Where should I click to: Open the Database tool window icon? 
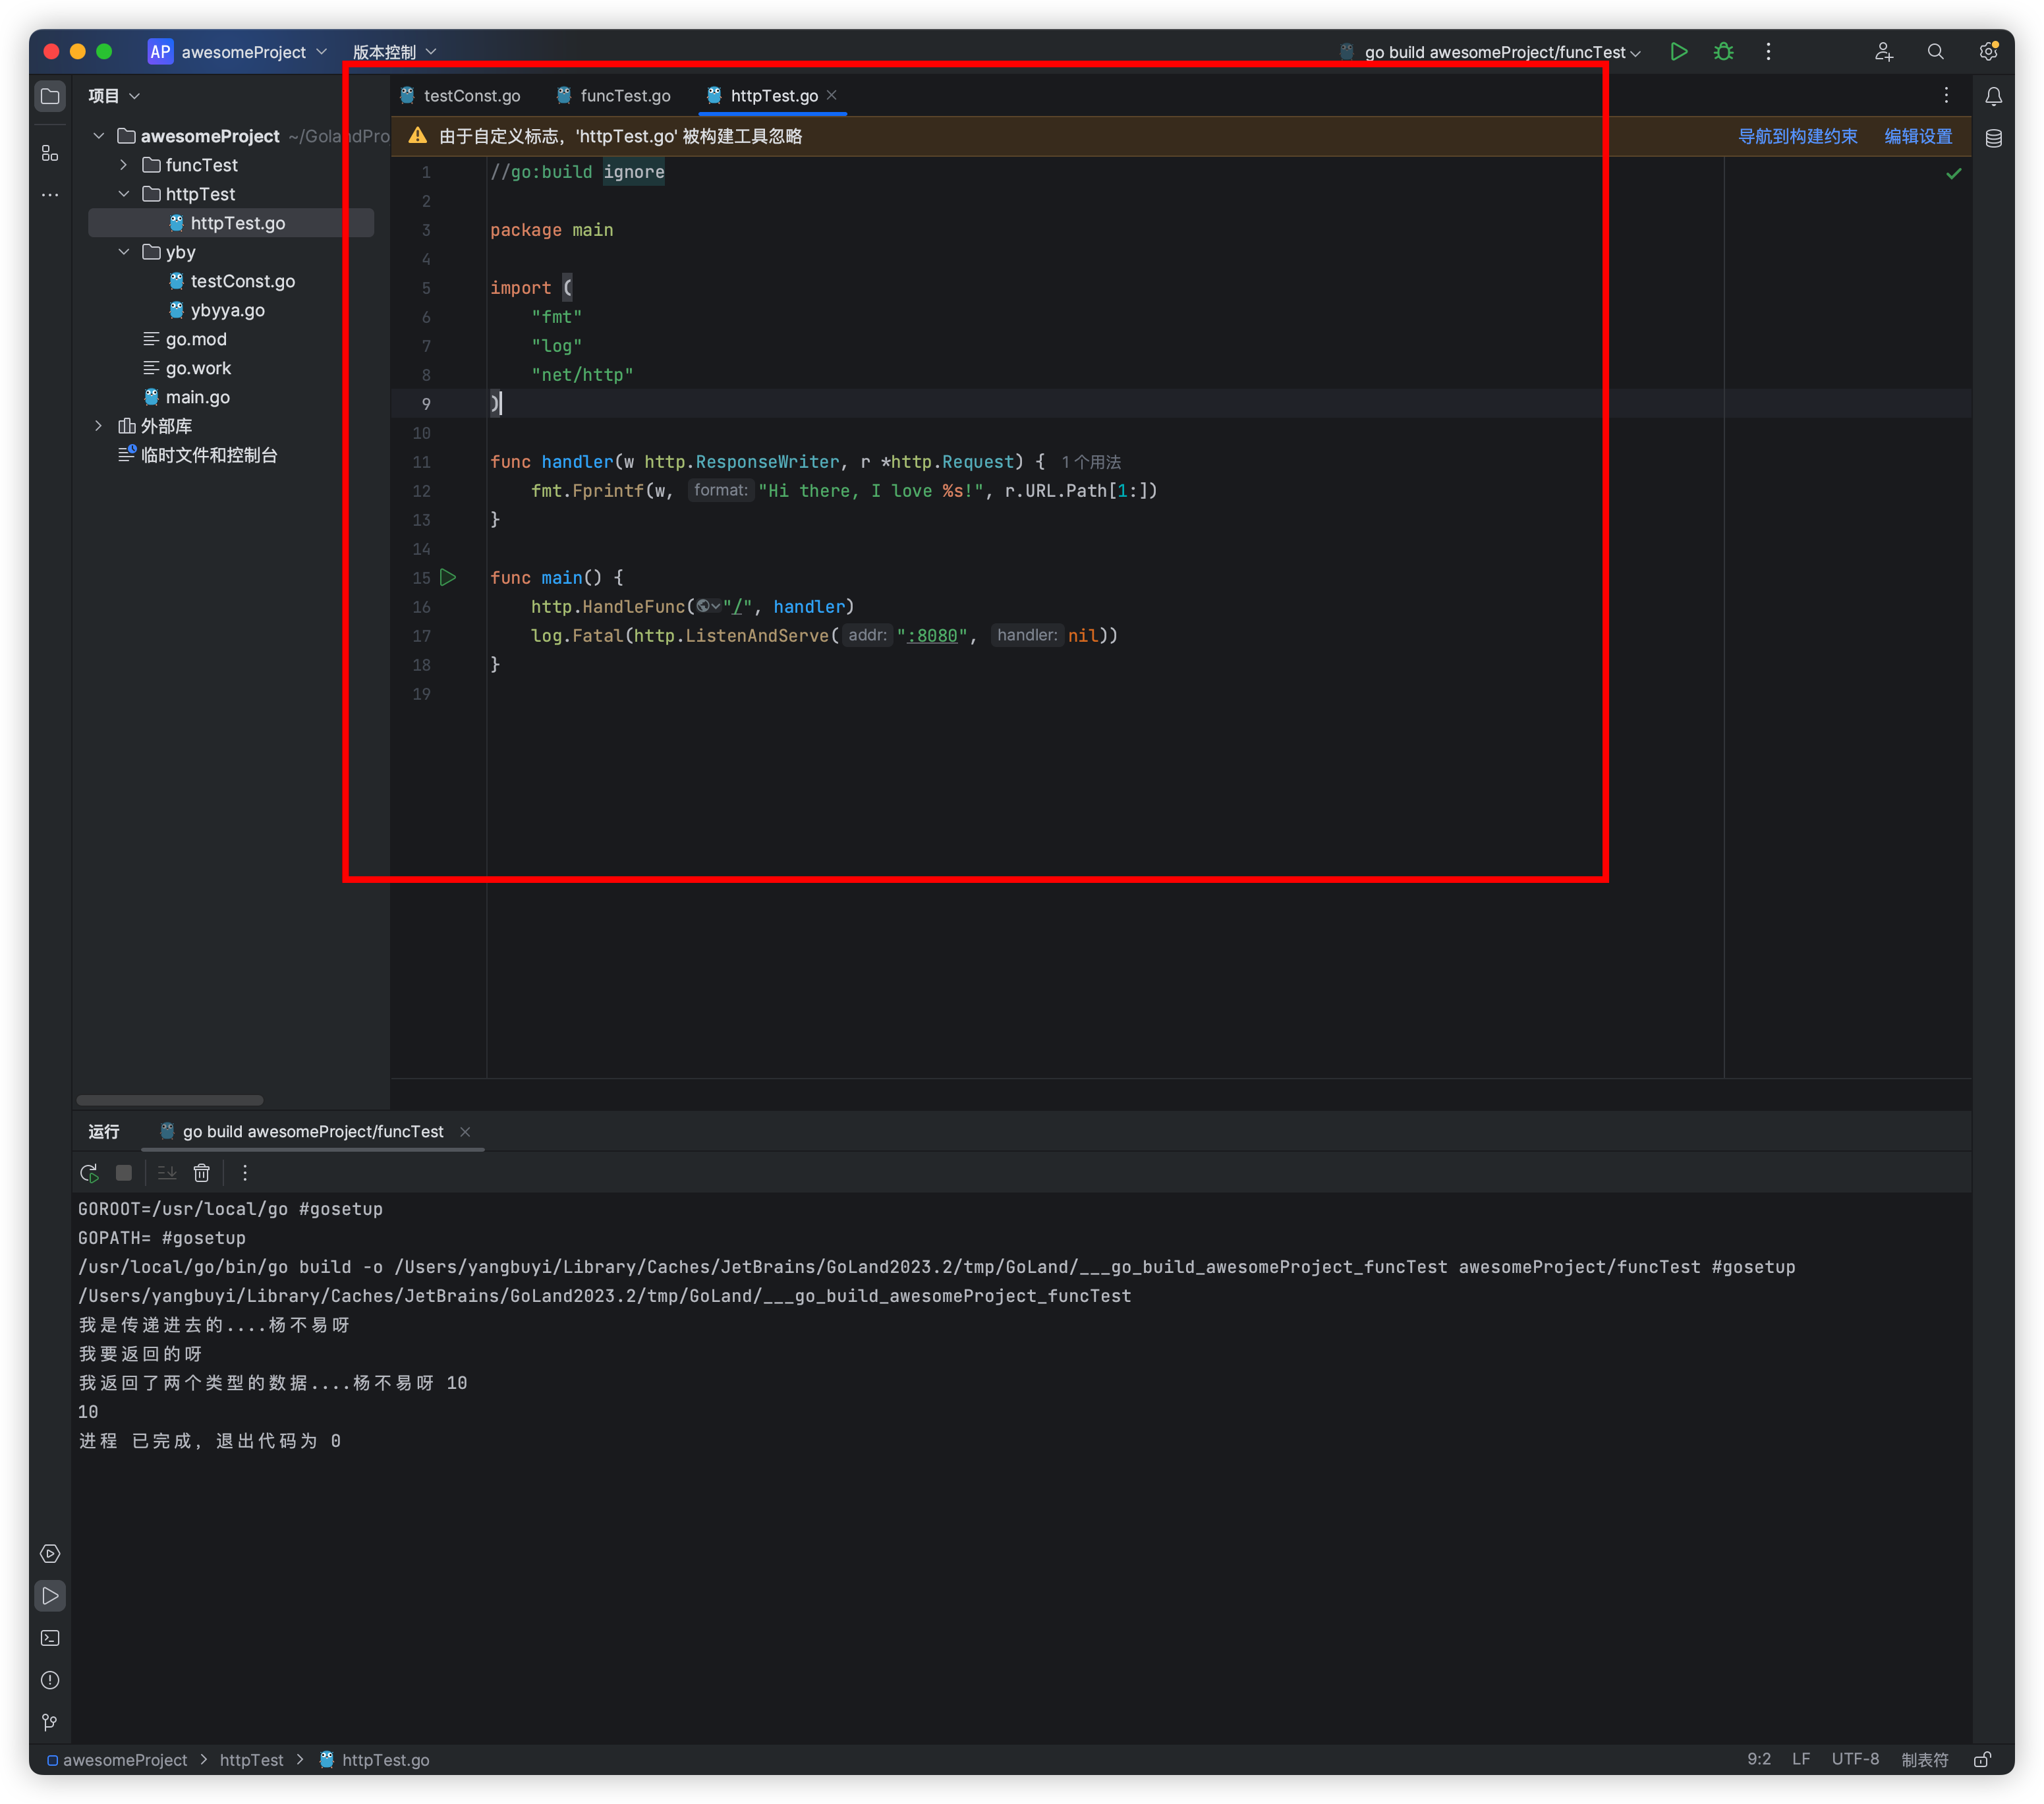point(1994,138)
